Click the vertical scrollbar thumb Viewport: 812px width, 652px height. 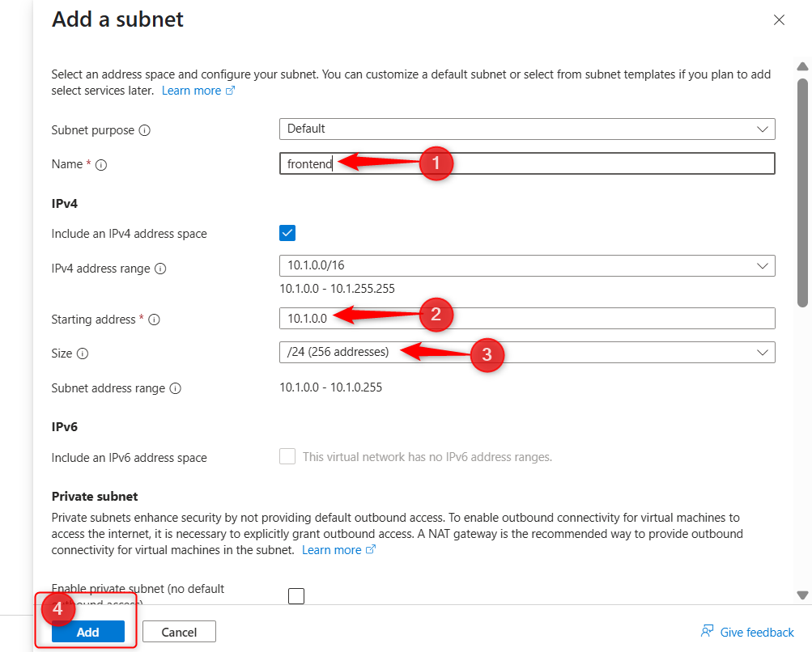(x=802, y=193)
